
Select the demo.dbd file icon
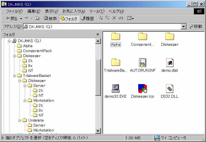(x=170, y=62)
